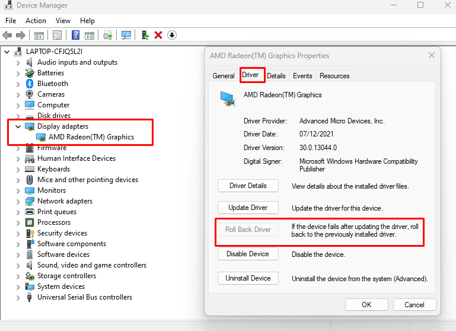Expand the Universal Serial Bus controllers node
This screenshot has height=331, width=456.
coord(18,297)
